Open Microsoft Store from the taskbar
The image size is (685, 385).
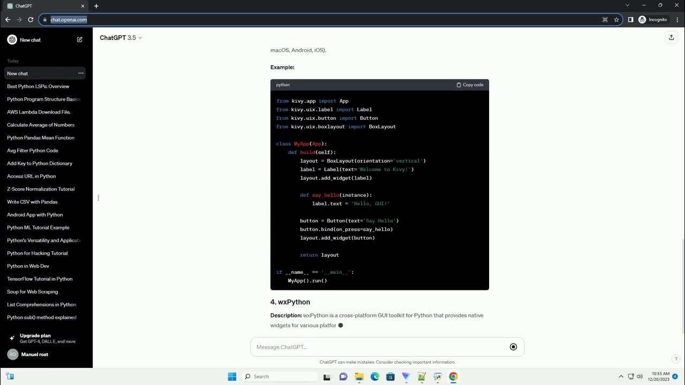[391, 376]
